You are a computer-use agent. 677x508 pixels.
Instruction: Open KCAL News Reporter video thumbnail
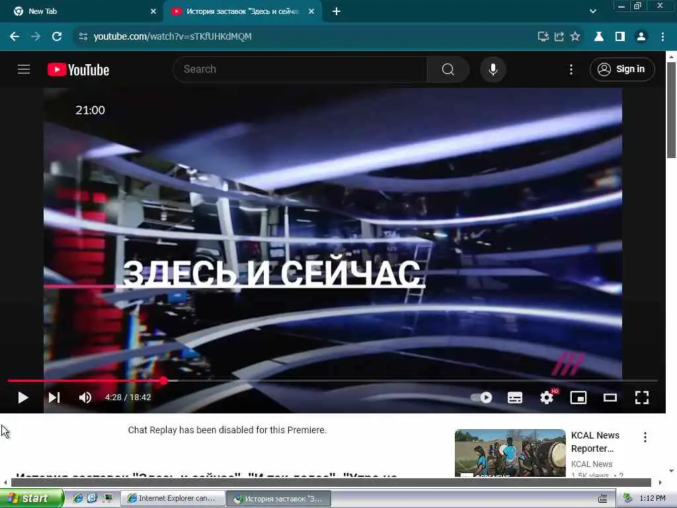pos(510,452)
